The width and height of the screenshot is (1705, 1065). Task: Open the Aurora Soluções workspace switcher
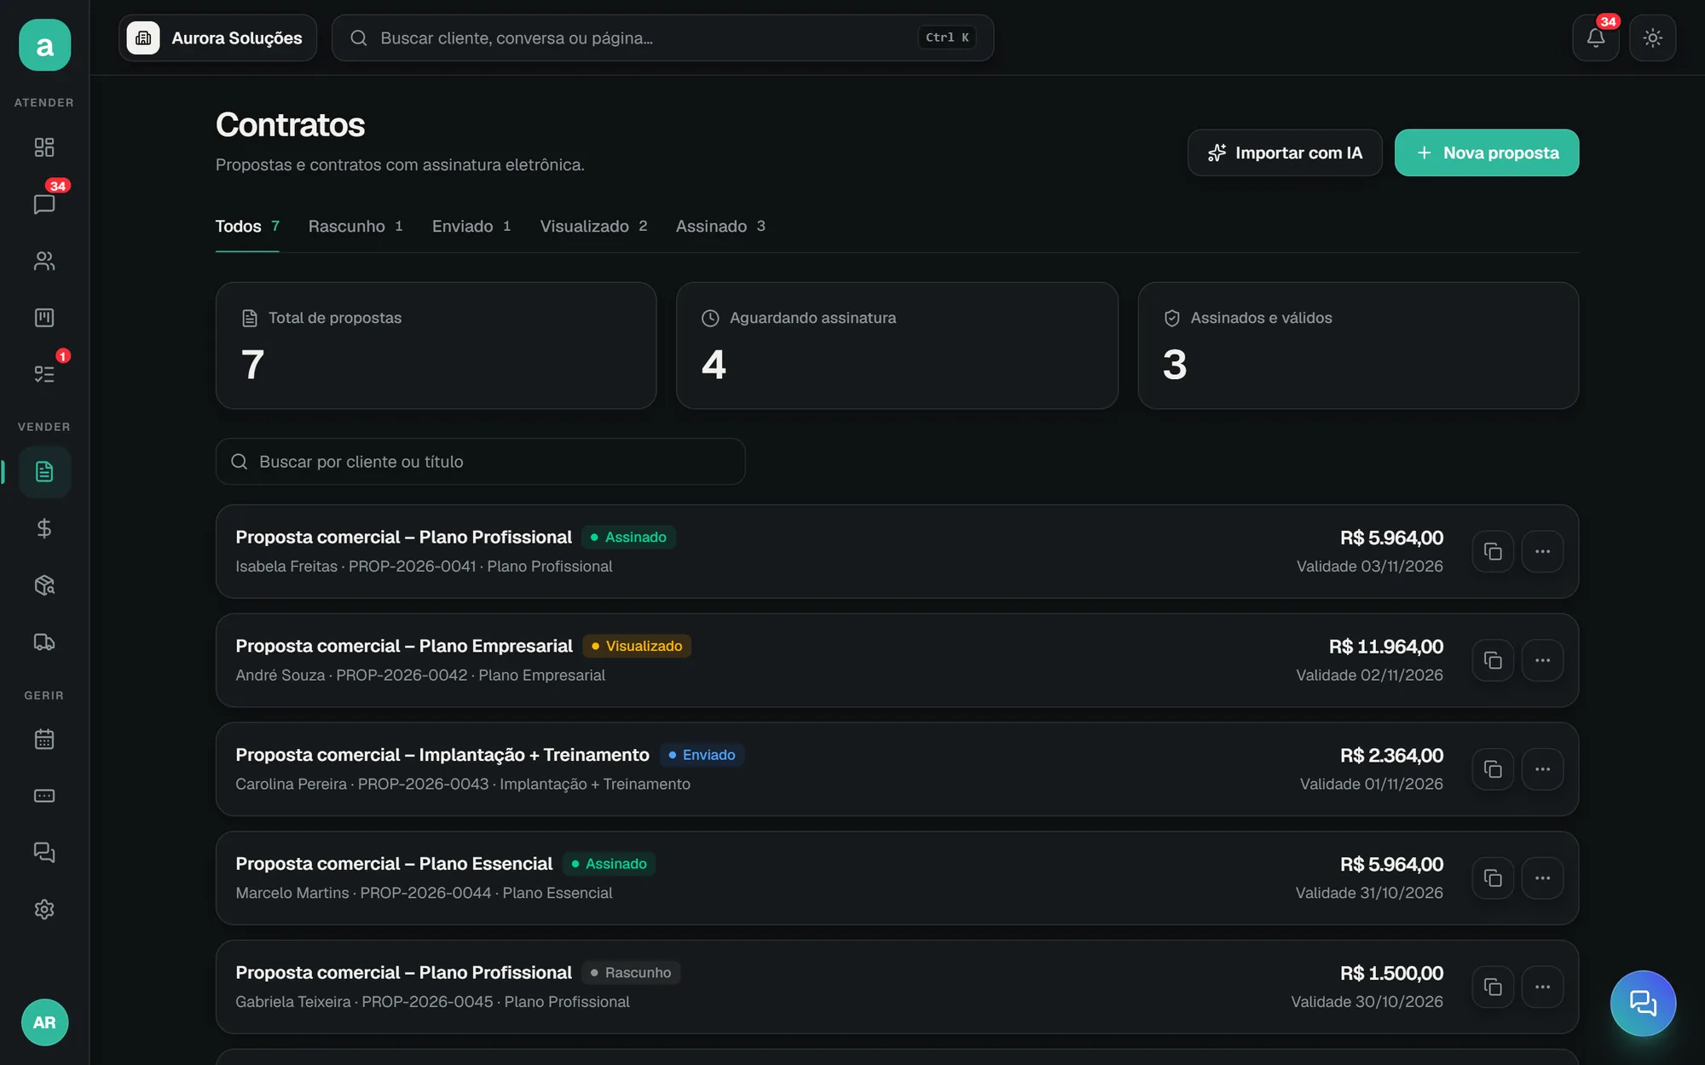(x=217, y=37)
